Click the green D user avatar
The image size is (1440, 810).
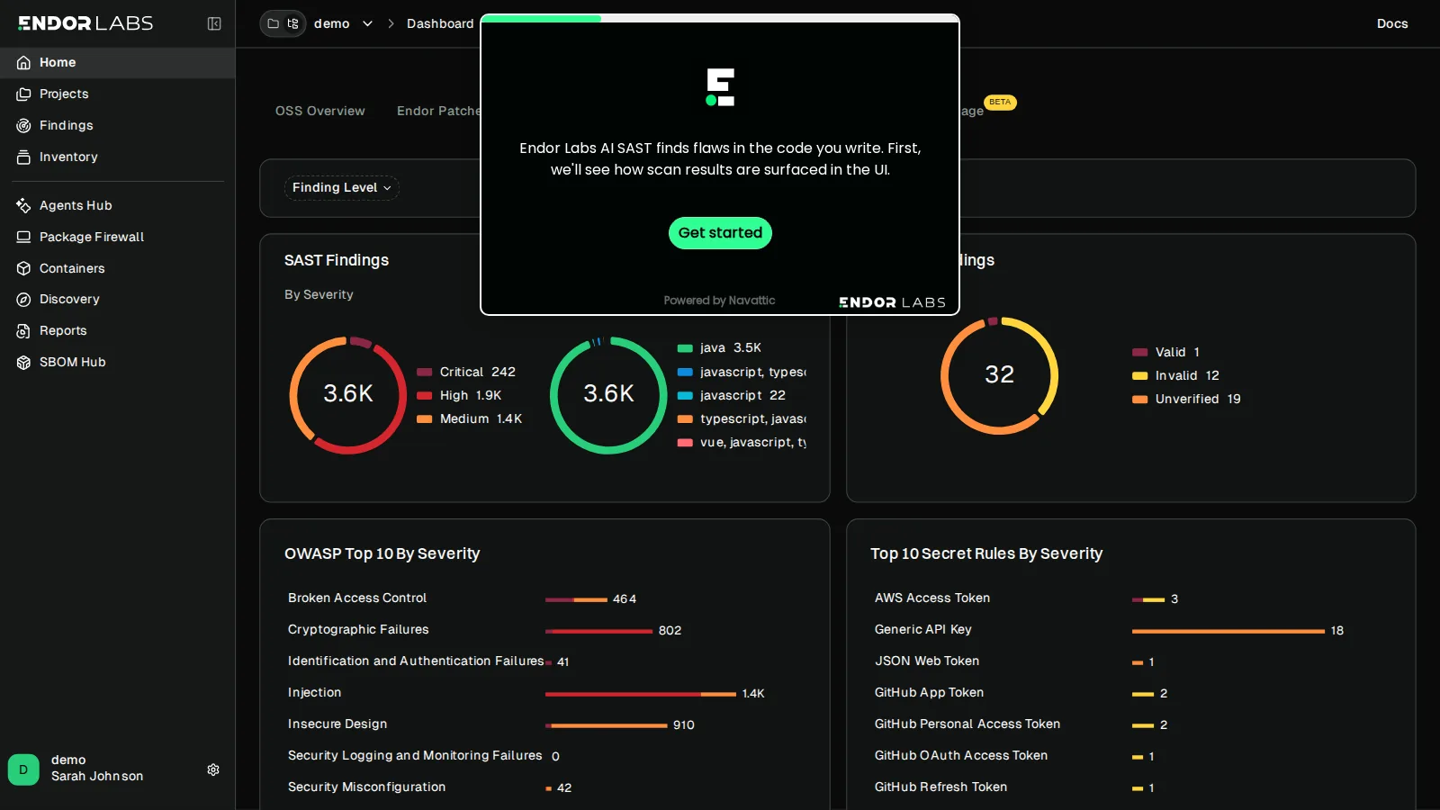coord(23,770)
